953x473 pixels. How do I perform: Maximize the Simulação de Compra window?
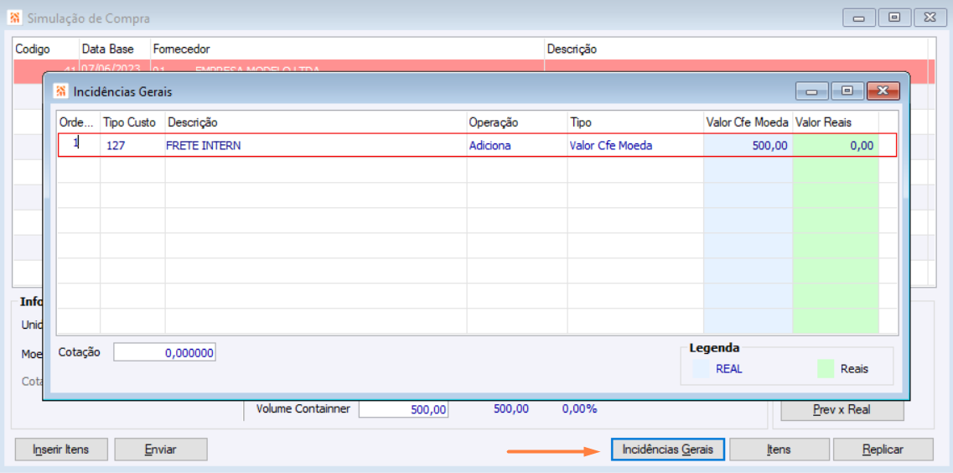point(894,18)
